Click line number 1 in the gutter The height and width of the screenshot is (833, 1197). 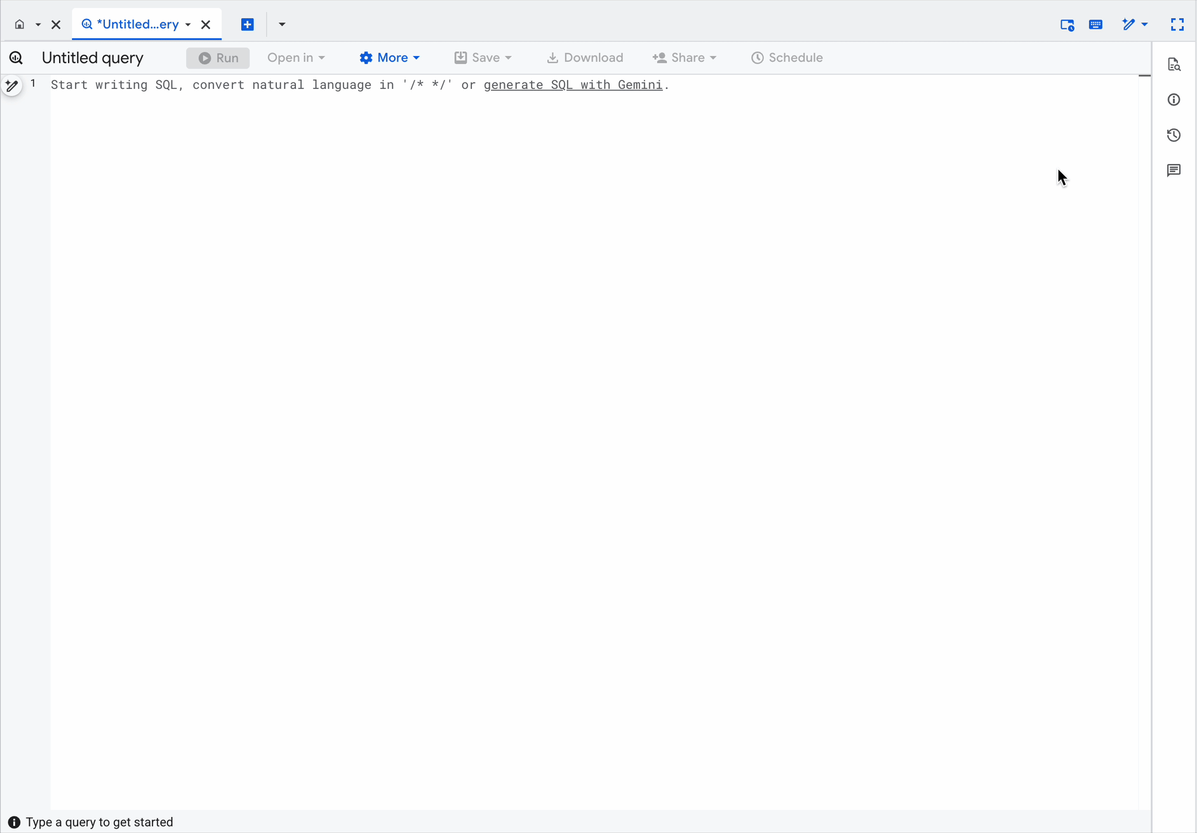pos(33,84)
